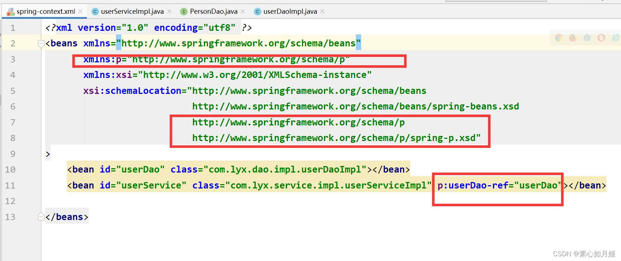Click encoding="utf8" on line 1
621x261 pixels.
coord(195,28)
